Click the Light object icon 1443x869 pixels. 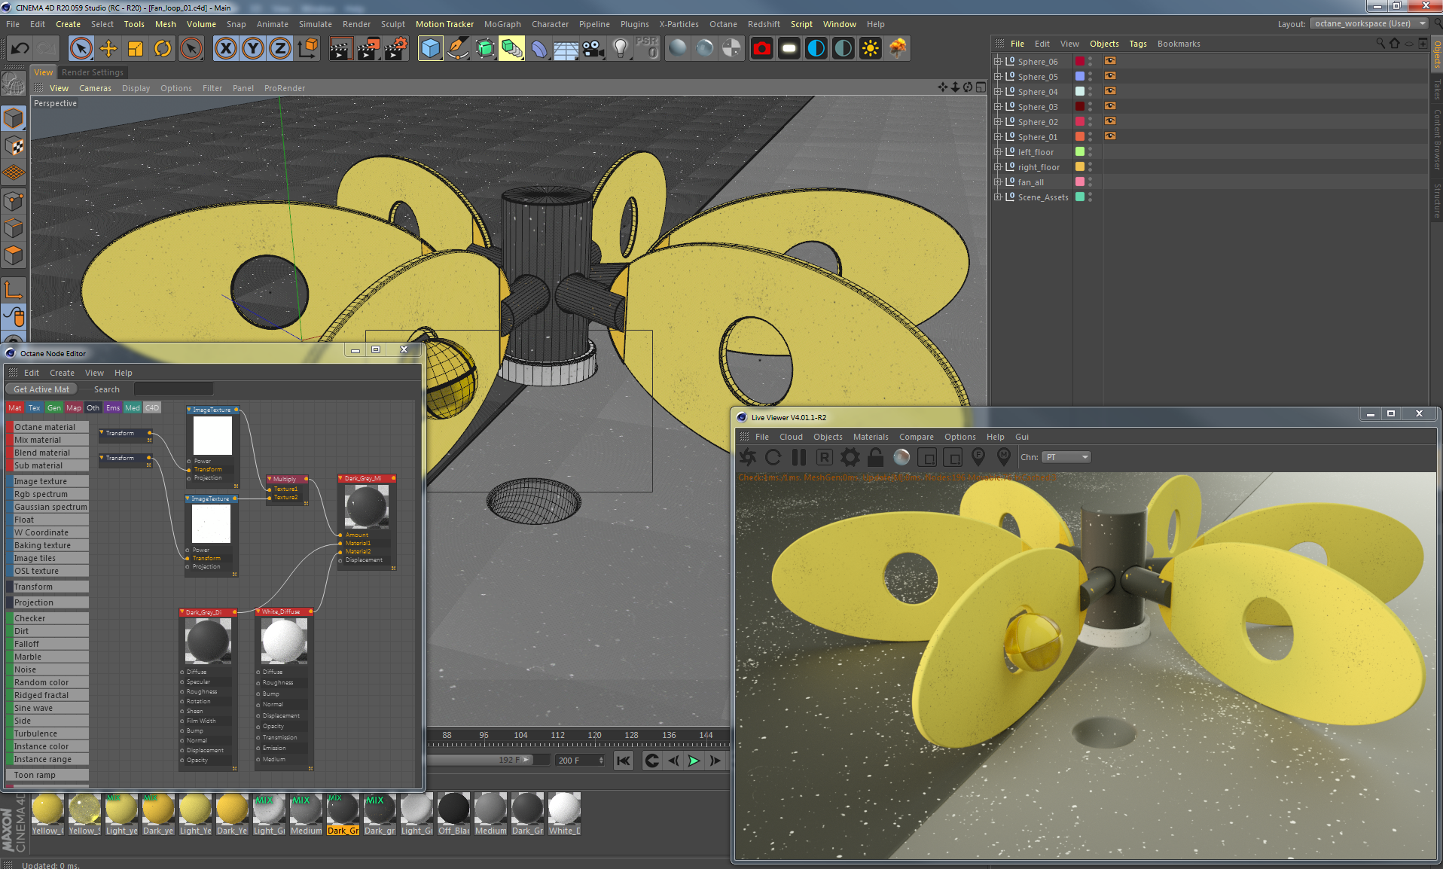click(620, 48)
